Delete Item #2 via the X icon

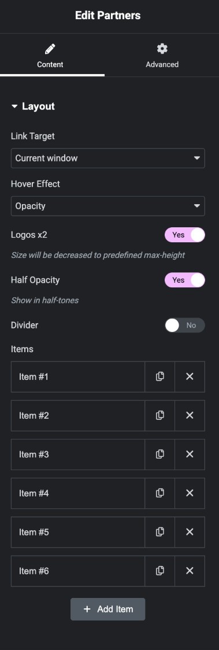(x=190, y=415)
